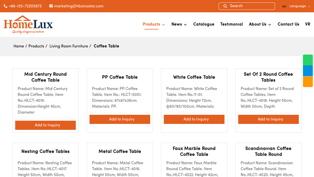
Task: Expand the About Us menu chevron
Action: pyautogui.click(x=270, y=24)
